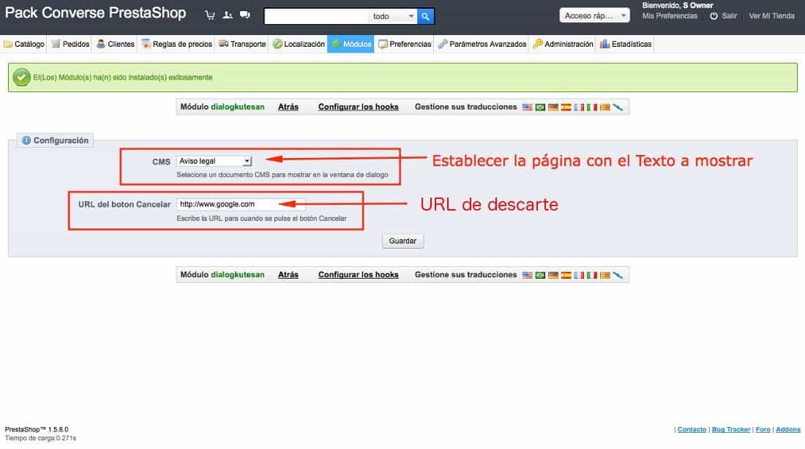Screen dimensions: 805x449
Task: Click the top search text field
Action: click(x=315, y=16)
